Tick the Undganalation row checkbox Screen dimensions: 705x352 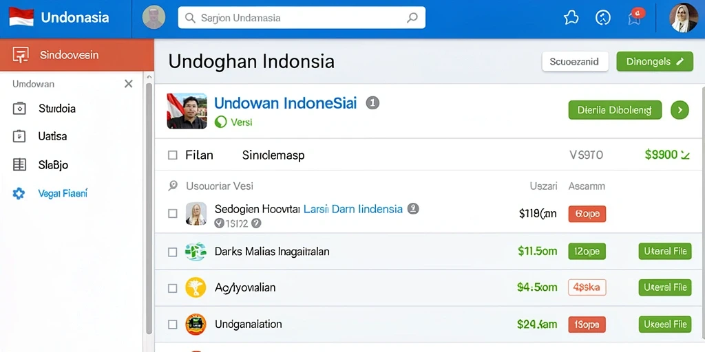(x=173, y=324)
